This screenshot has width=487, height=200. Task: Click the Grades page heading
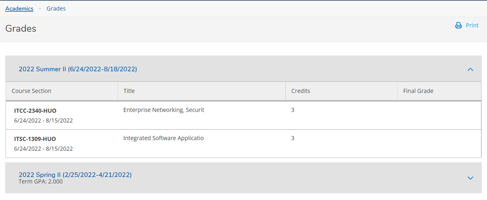tap(21, 28)
